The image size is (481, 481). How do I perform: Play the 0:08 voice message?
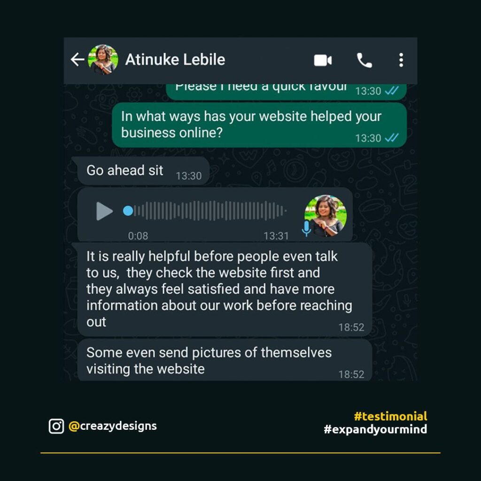(104, 211)
